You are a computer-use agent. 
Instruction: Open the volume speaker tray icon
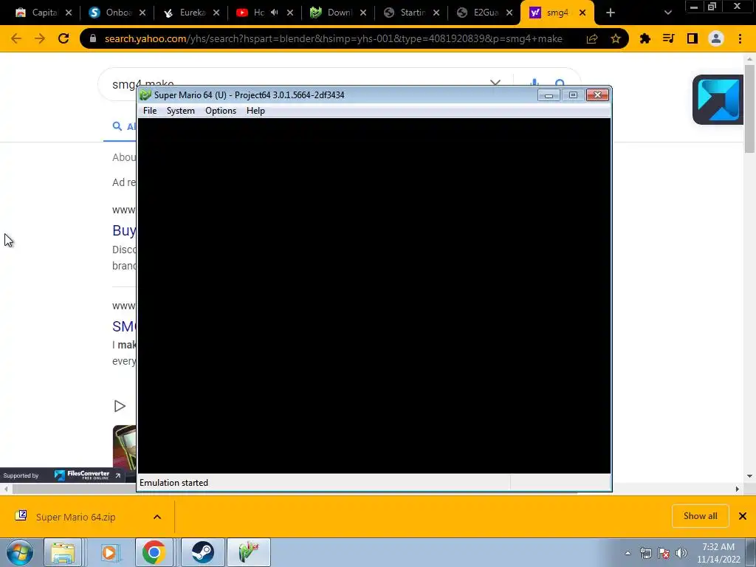[681, 553]
